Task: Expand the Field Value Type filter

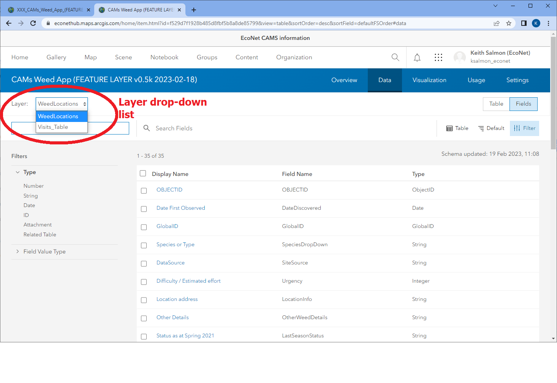Action: pos(40,252)
